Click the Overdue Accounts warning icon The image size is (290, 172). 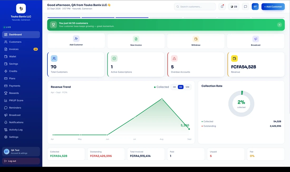click(x=174, y=58)
